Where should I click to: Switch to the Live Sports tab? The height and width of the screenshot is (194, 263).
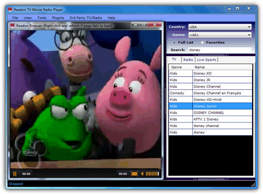[206, 60]
